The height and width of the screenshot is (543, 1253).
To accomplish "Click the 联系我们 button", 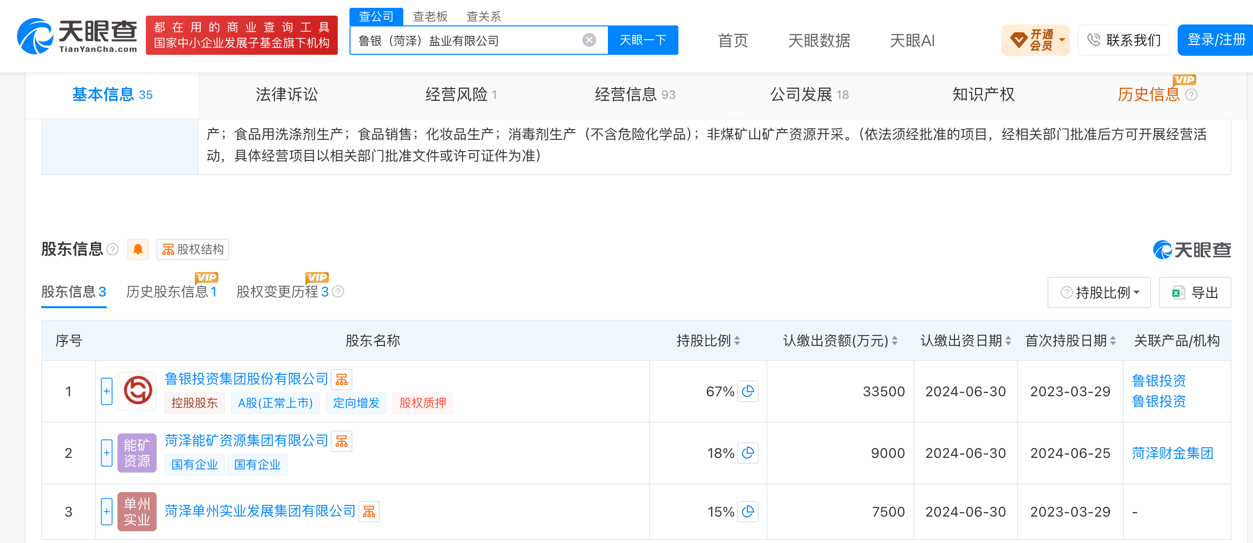I will 1124,40.
